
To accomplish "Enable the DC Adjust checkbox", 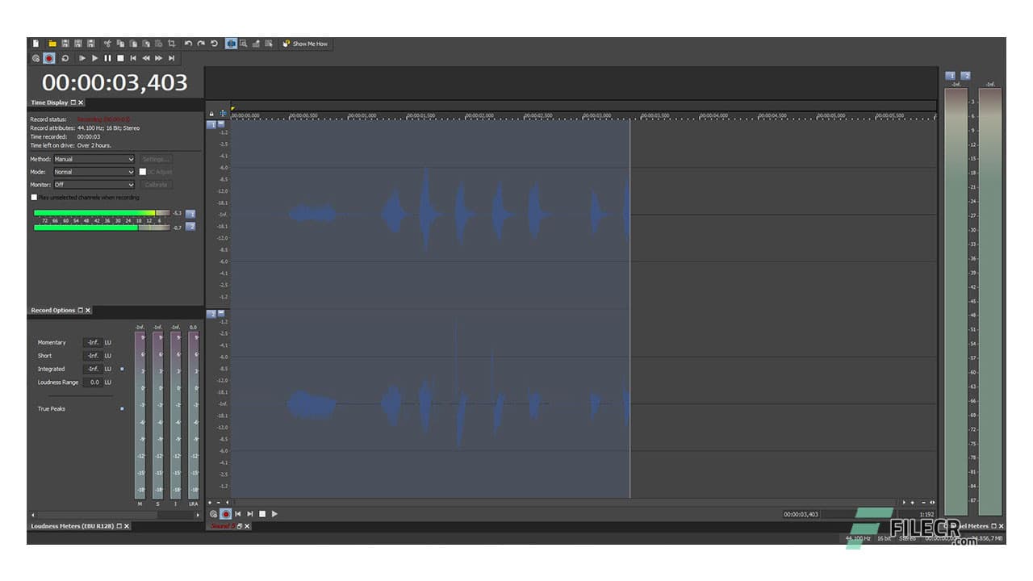I will point(143,171).
